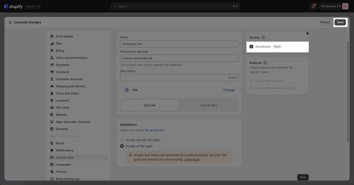Image resolution: width=354 pixels, height=185 pixels.
Task: Click the bottom Save button
Action: 303,177
